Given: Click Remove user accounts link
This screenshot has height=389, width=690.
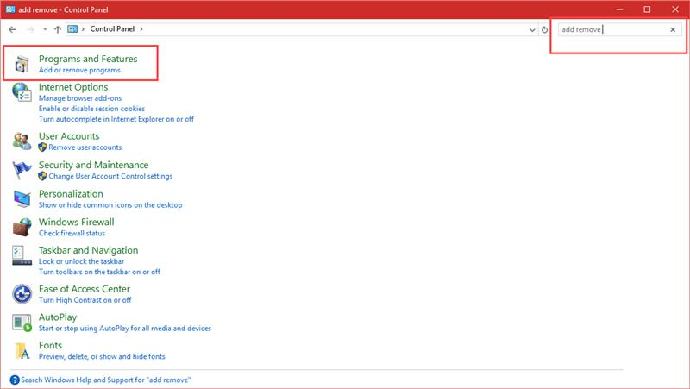Looking at the screenshot, I should (85, 147).
